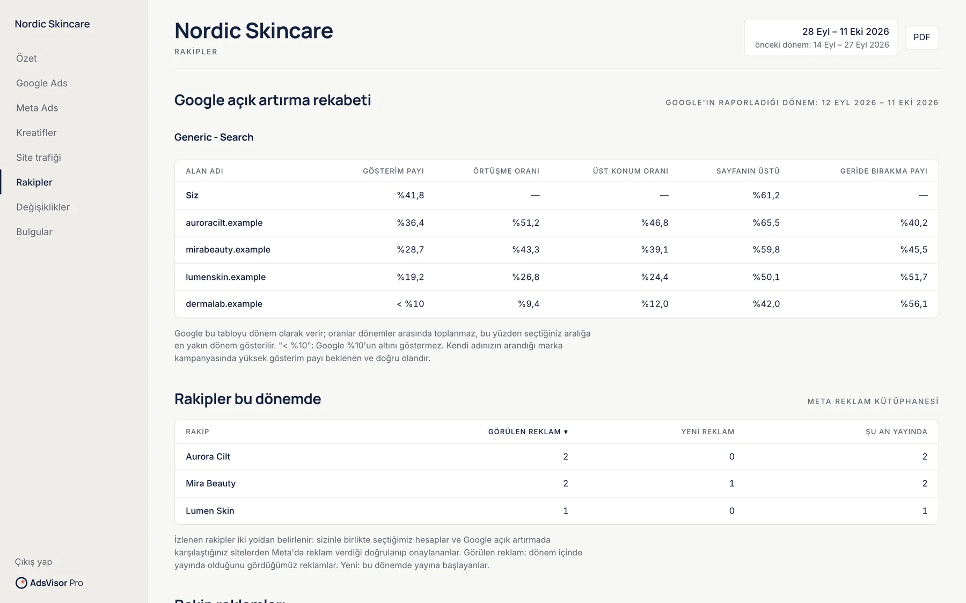This screenshot has height=603, width=966.
Task: Click the Gösterim Payı column header
Action: tap(393, 171)
